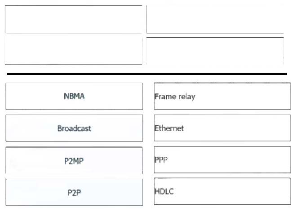This screenshot has width=293, height=212.
Task: Select the Ethernet box
Action: tap(222, 128)
